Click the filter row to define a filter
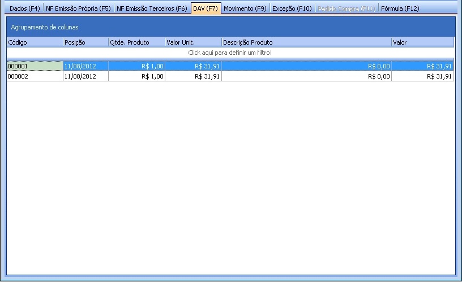462x282 pixels. click(x=230, y=53)
